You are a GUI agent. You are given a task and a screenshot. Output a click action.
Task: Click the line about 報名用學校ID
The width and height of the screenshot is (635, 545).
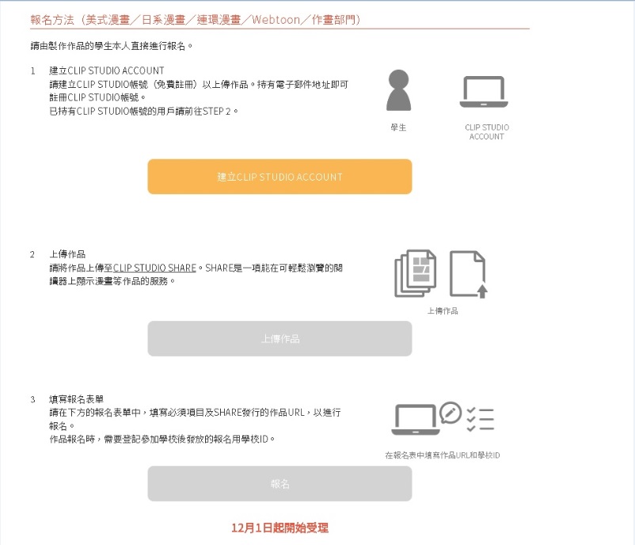click(162, 439)
